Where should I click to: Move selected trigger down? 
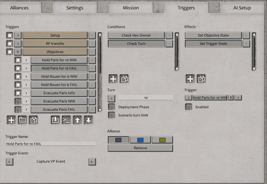click(88, 120)
